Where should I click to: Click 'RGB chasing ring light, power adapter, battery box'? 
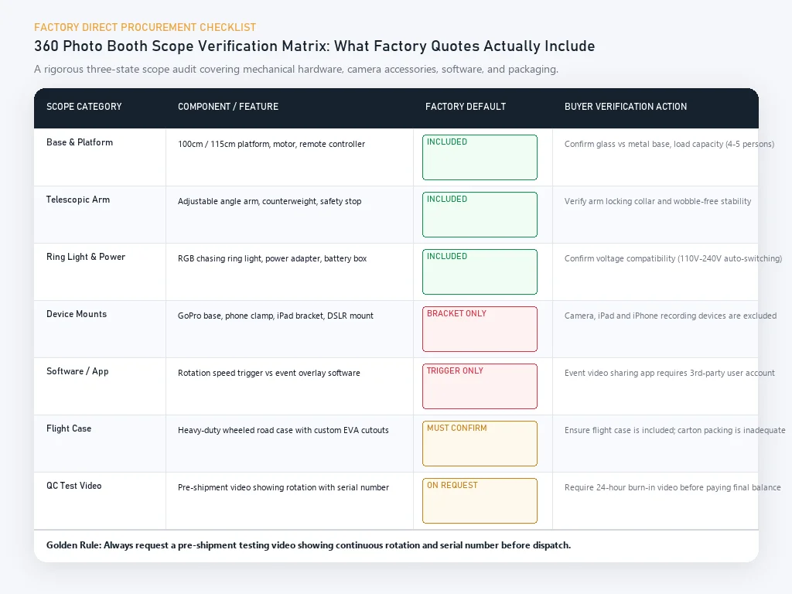point(272,258)
